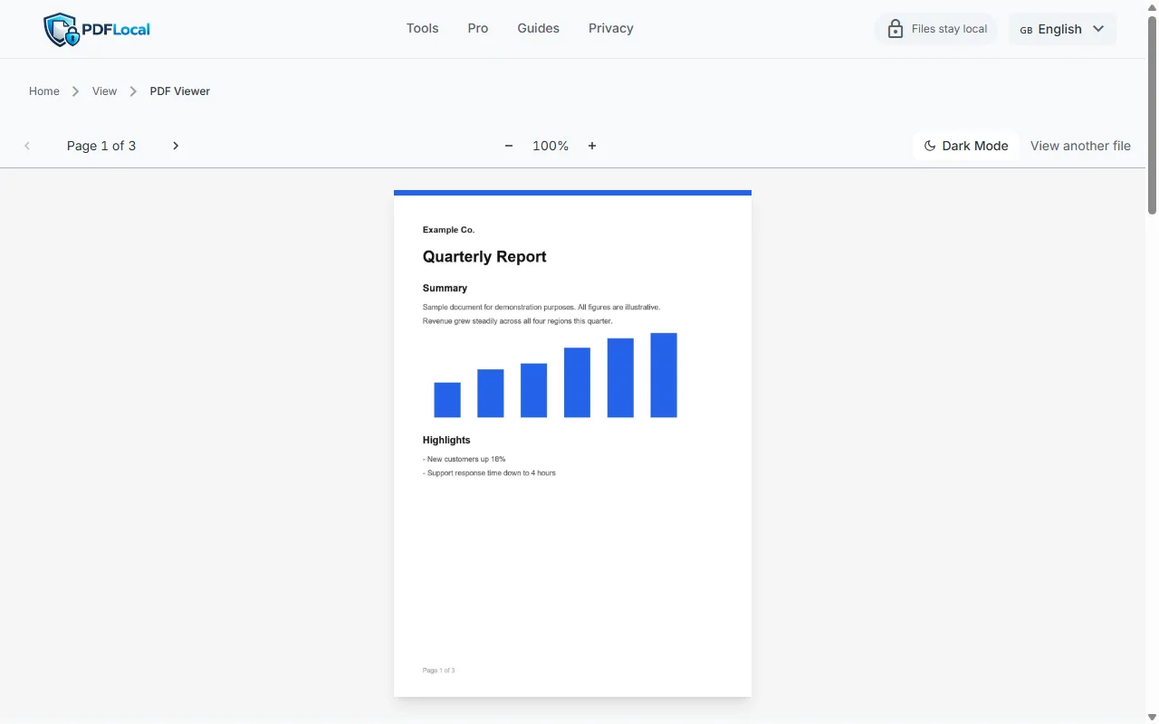
Task: Open the English language dropdown
Action: point(1062,29)
